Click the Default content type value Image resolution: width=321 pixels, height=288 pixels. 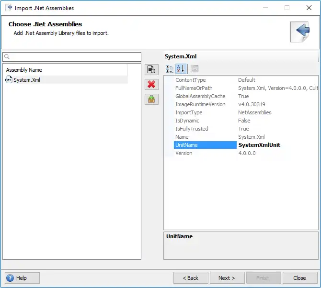coord(246,80)
